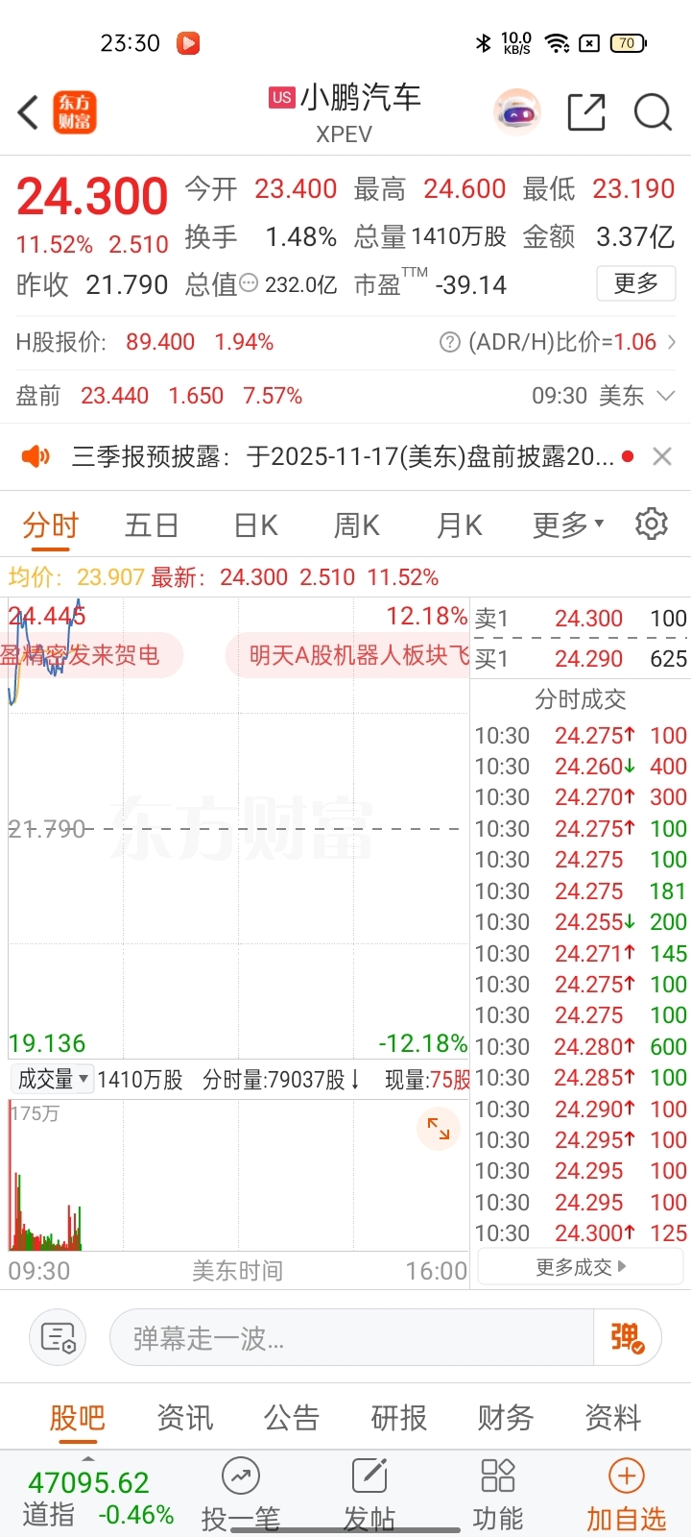Tap the video recording icon in status bar
This screenshot has width=691, height=1537.
click(188, 43)
